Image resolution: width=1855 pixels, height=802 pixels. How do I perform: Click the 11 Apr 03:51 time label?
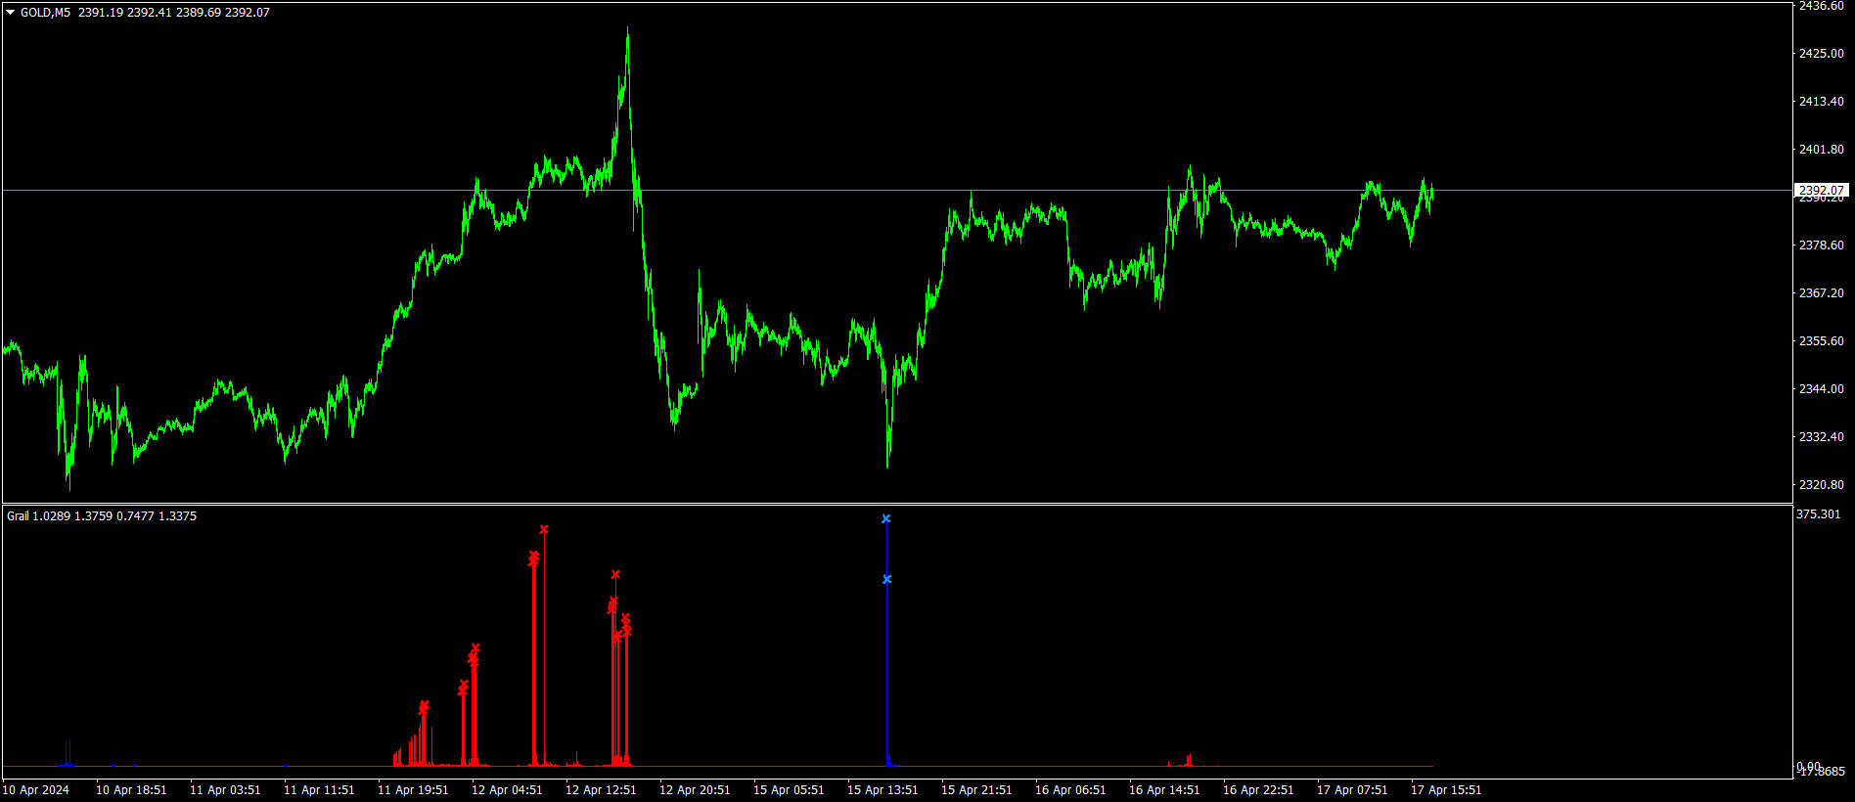(x=225, y=790)
